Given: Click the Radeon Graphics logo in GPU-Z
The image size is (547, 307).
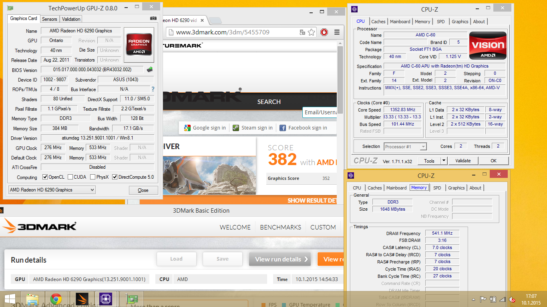Looking at the screenshot, I should [139, 45].
